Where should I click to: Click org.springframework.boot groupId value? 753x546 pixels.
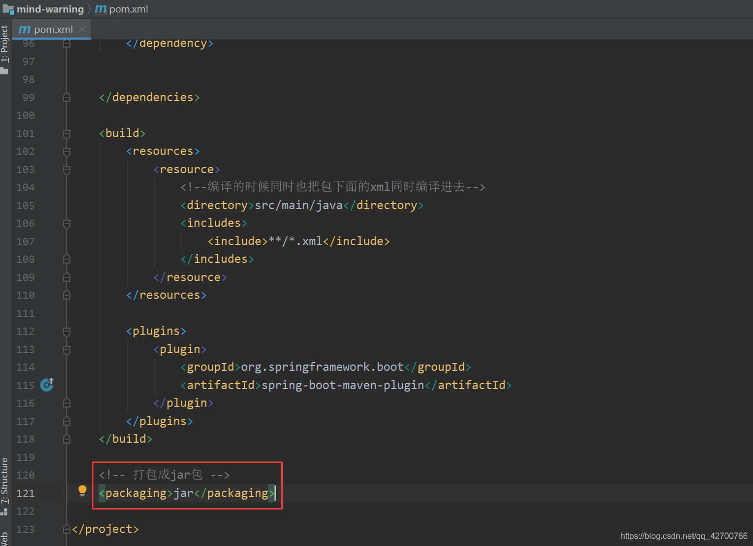[322, 367]
